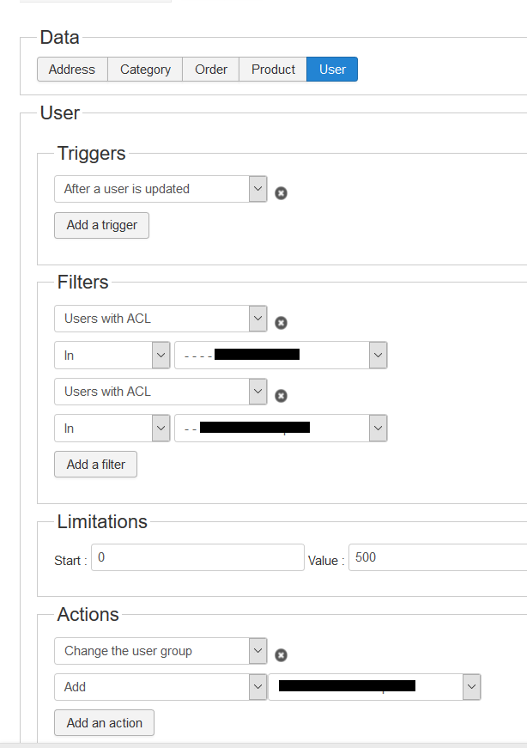Open the second 'Users with ACL' filter dropdown
The height and width of the screenshot is (748, 527).
coord(161,392)
